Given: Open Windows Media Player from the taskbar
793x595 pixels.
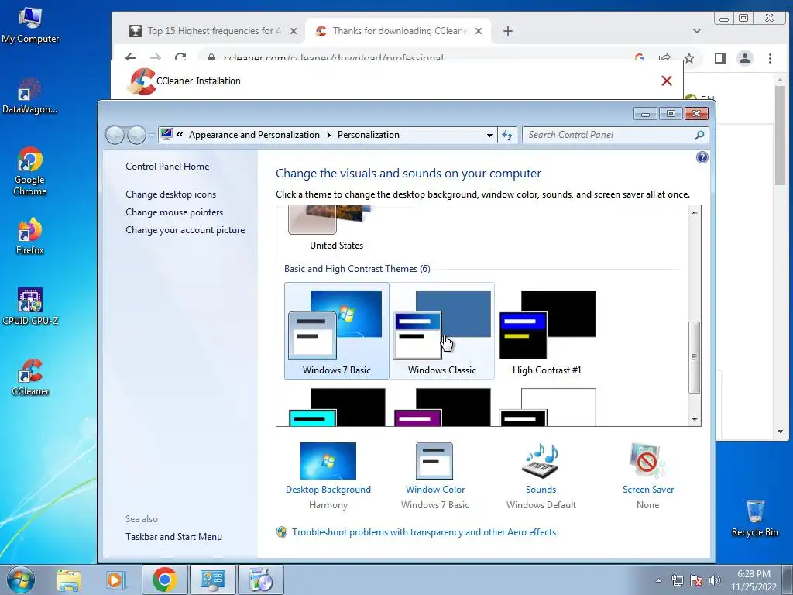Looking at the screenshot, I should click(115, 580).
